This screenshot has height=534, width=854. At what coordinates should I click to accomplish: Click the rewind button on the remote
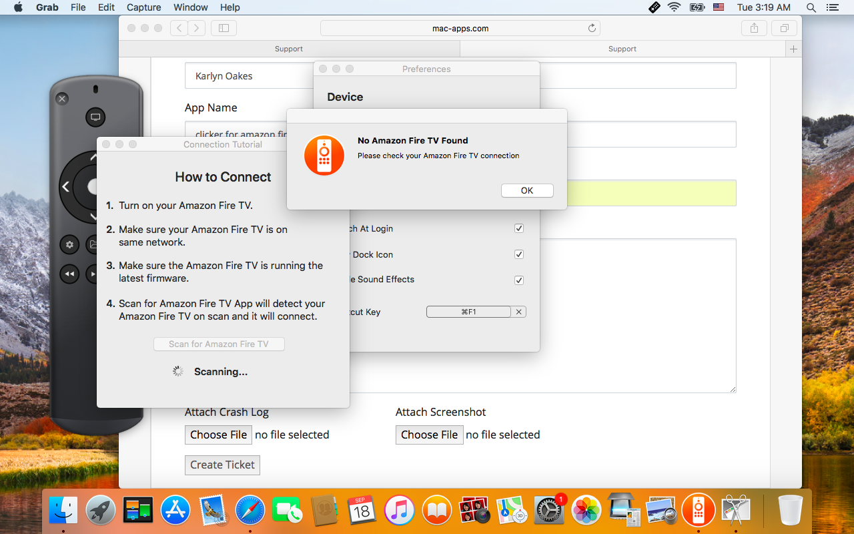coord(69,273)
